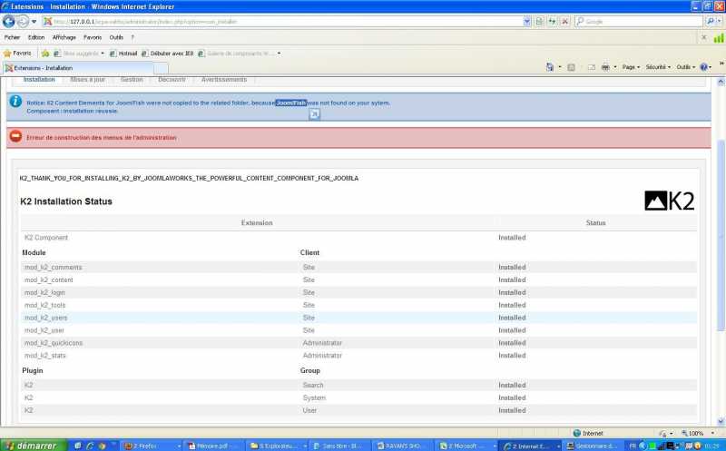This screenshot has width=726, height=451.
Task: Switch to the Mémoire.pdf taskbar button
Action: click(213, 446)
